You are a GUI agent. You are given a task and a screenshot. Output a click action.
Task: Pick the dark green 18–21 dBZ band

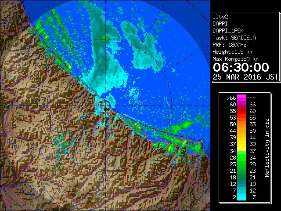click(x=241, y=177)
